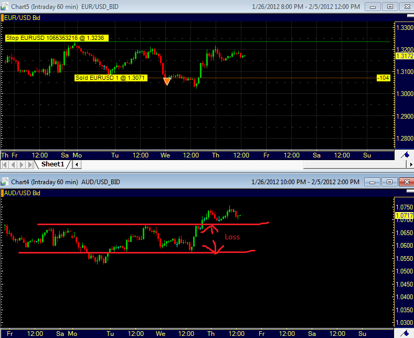This screenshot has height=338, width=414.
Task: Click the 1.0717 current price tag
Action: coord(404,216)
